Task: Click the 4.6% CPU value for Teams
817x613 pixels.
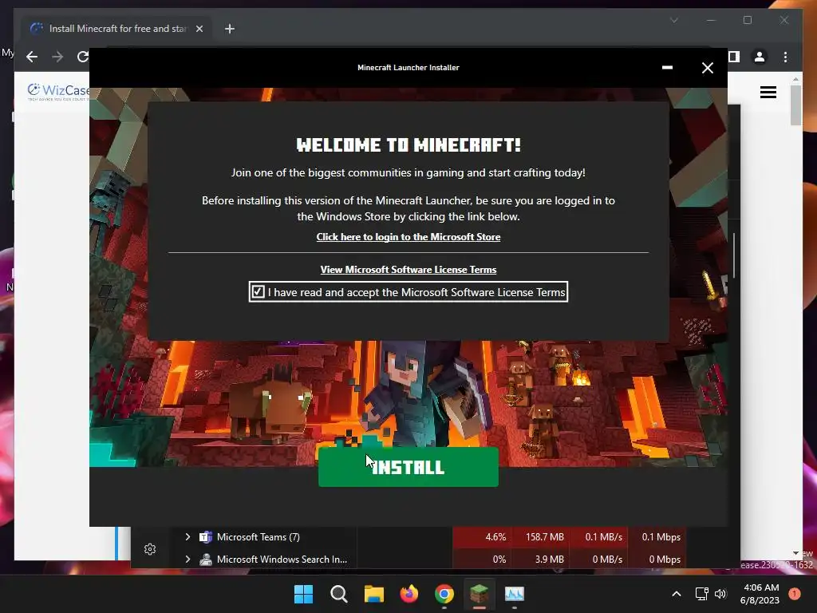Action: (x=495, y=537)
